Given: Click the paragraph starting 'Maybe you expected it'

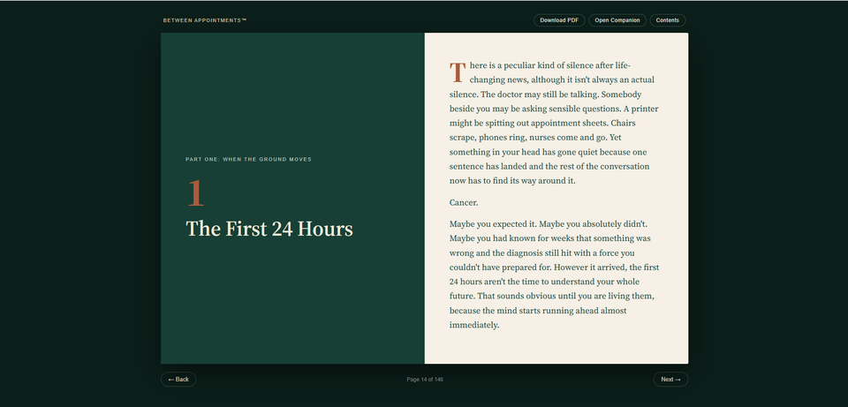Looking at the screenshot, I should tap(555, 275).
